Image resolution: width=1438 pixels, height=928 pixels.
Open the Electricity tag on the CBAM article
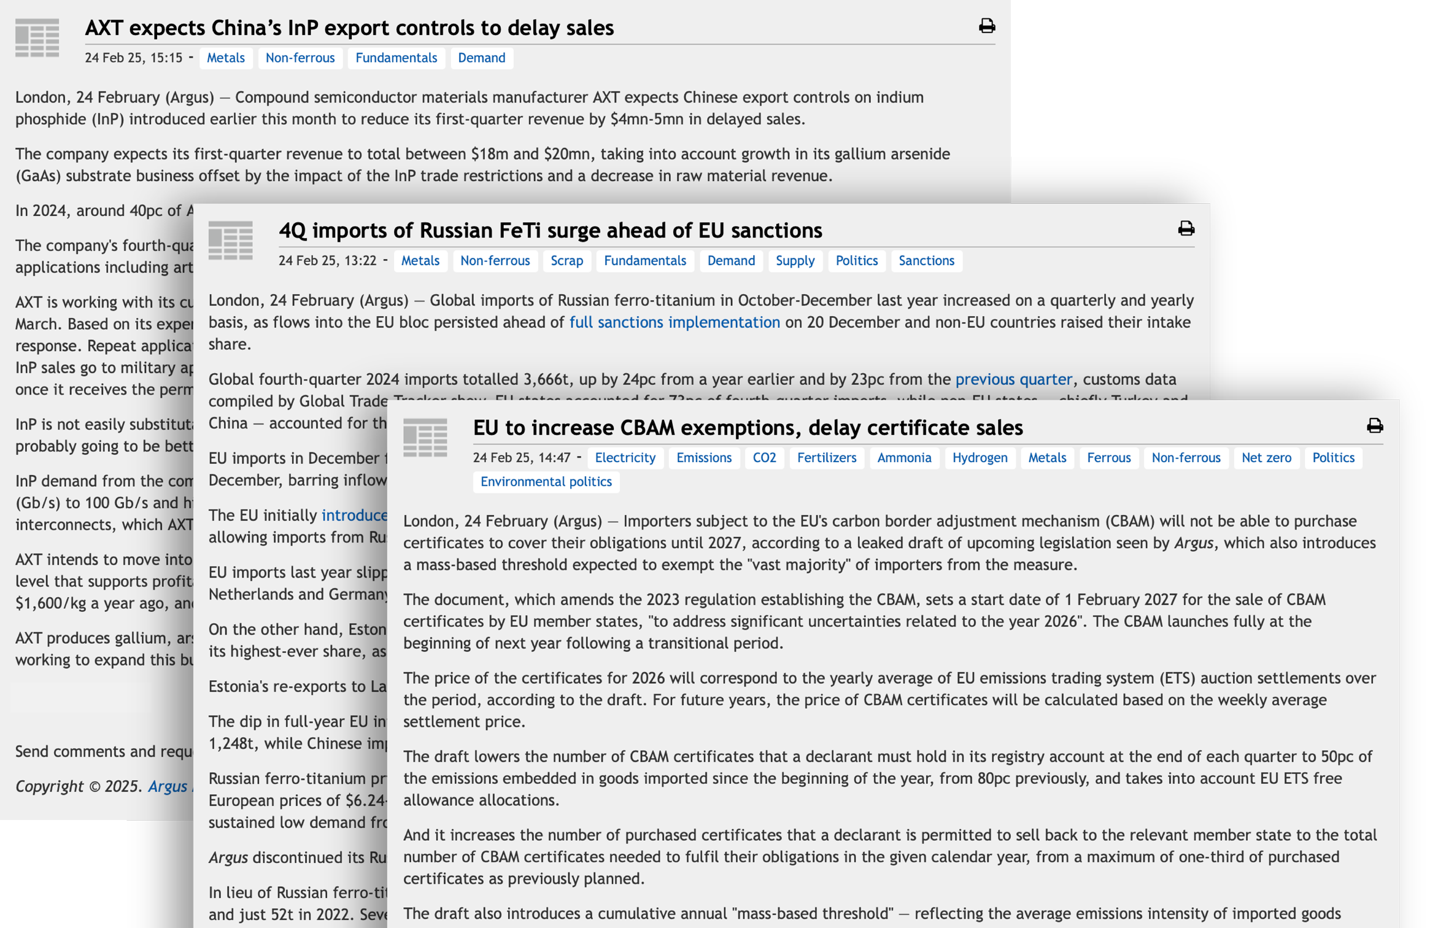tap(625, 458)
